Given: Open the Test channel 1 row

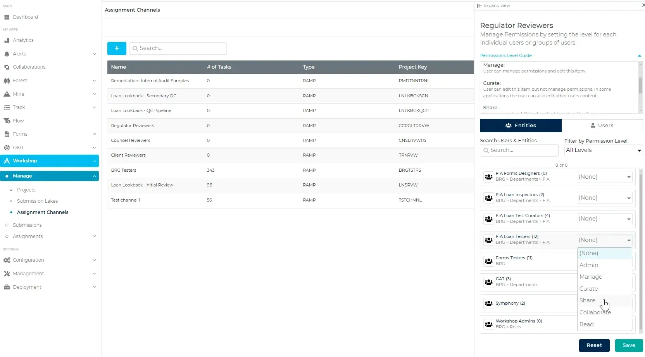Looking at the screenshot, I should point(291,200).
